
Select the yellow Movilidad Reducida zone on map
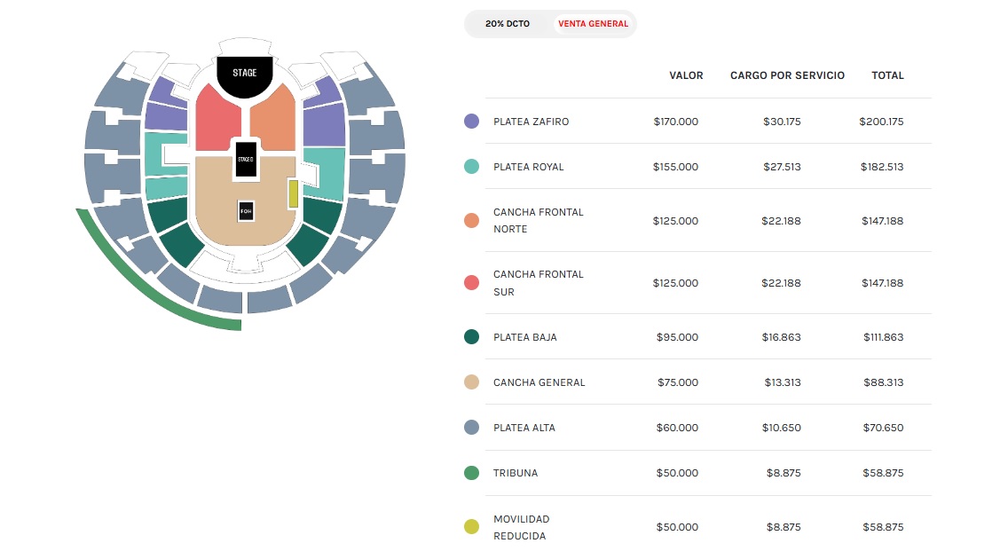293,193
